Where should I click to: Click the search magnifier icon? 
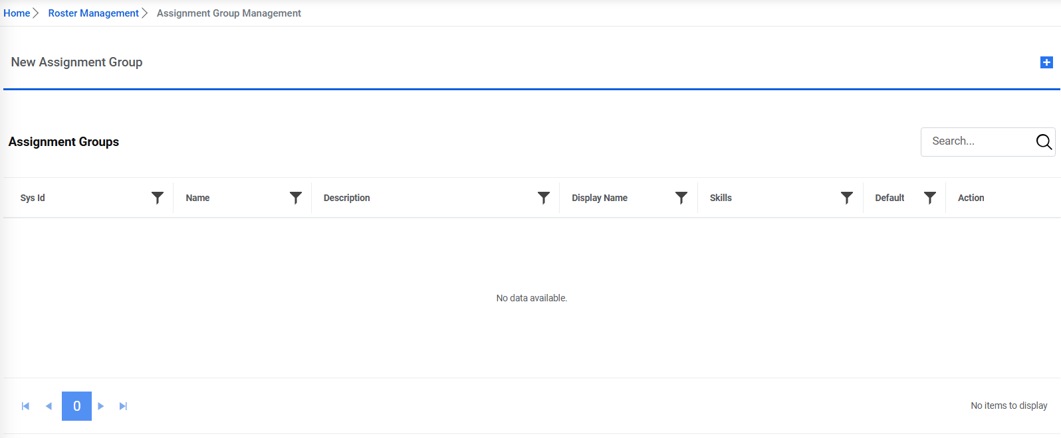tap(1044, 141)
